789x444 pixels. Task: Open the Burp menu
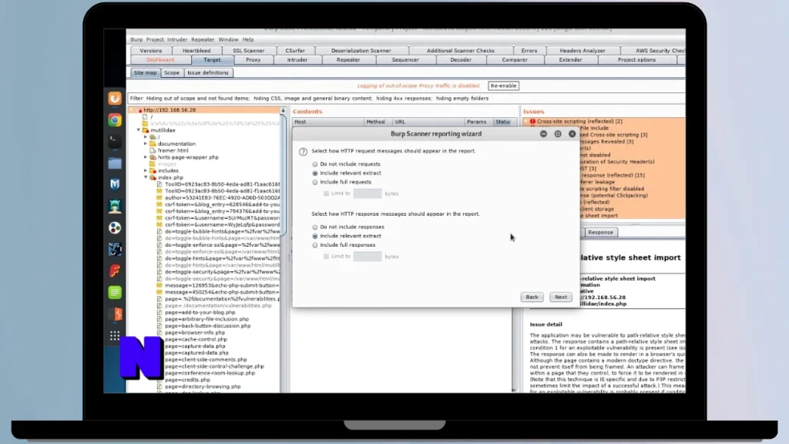click(x=136, y=40)
